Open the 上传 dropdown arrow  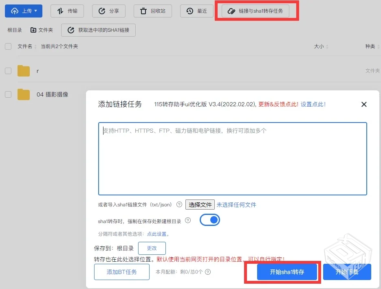coord(35,11)
